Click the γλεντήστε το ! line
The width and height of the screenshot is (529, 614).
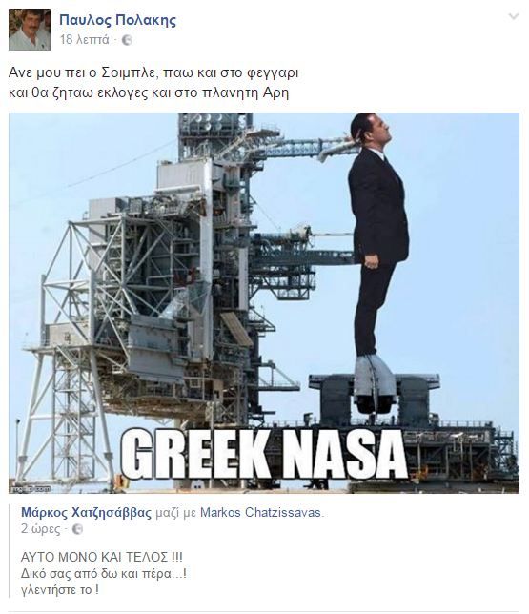click(x=60, y=590)
